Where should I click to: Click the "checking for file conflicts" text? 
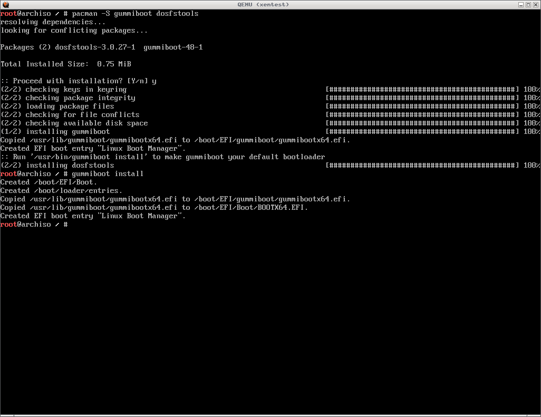point(82,114)
